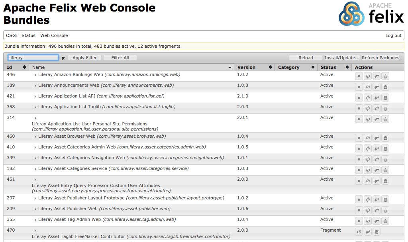Image resolution: width=408 pixels, height=242 pixels.
Task: Refresh imports for fragment bundle 470
Action: 359,232
